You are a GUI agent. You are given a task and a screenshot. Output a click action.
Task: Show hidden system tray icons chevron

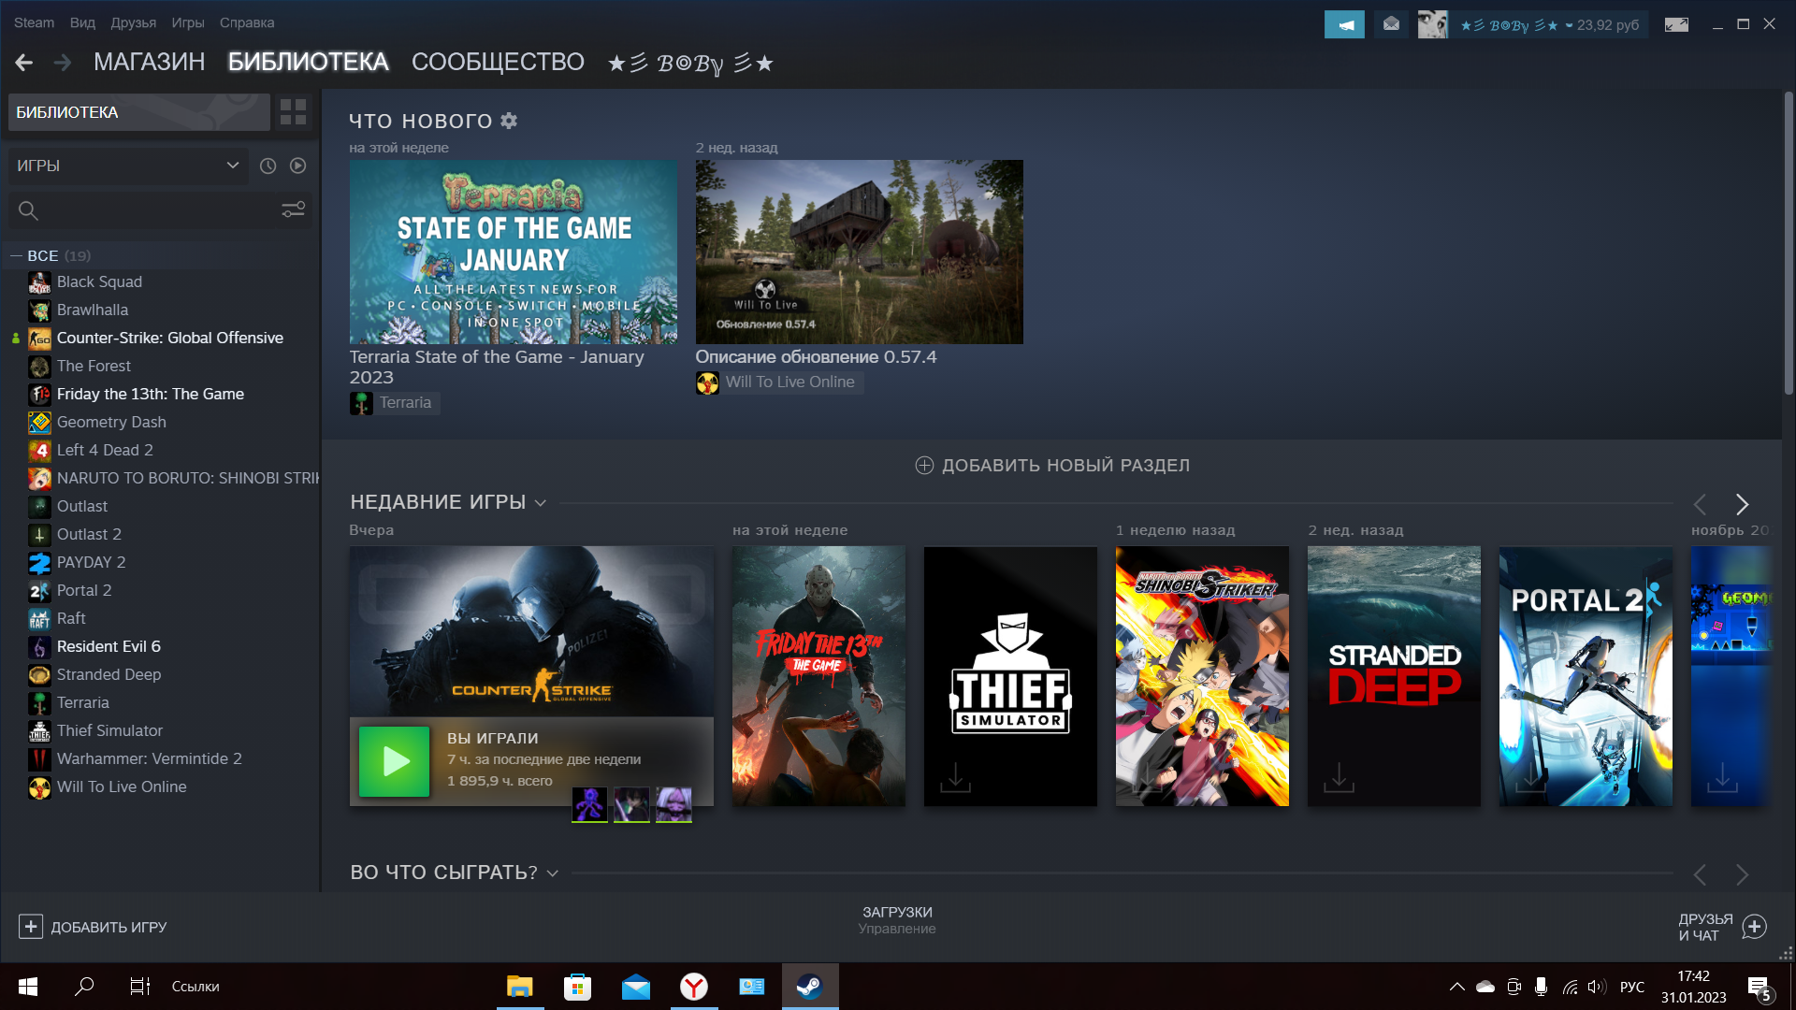[x=1457, y=987]
